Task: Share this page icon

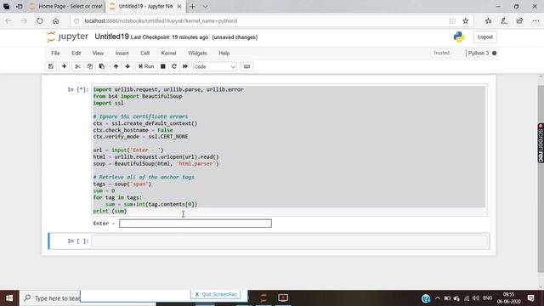Action: point(519,20)
